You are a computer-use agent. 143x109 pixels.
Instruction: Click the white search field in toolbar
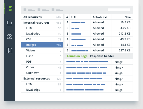pos(119,10)
